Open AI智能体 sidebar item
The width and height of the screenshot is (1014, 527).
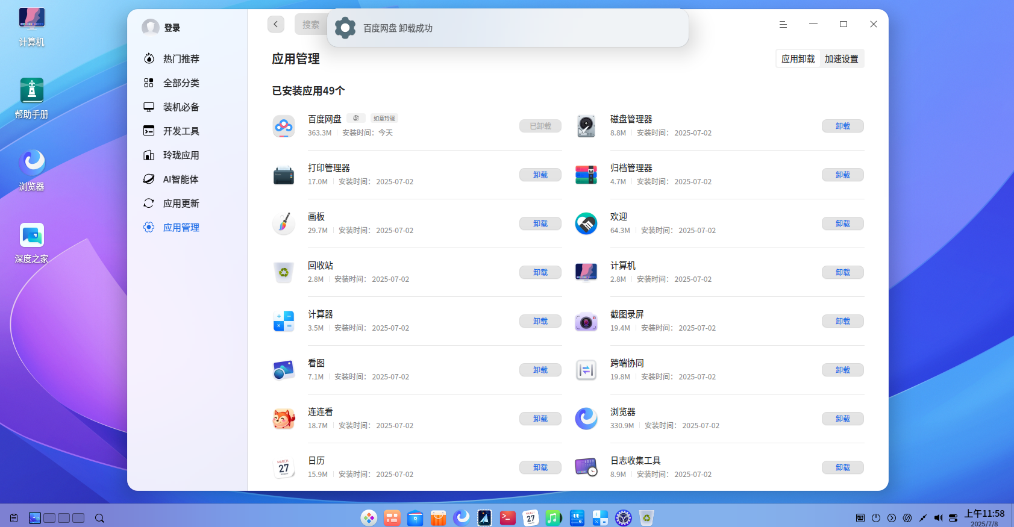point(181,179)
